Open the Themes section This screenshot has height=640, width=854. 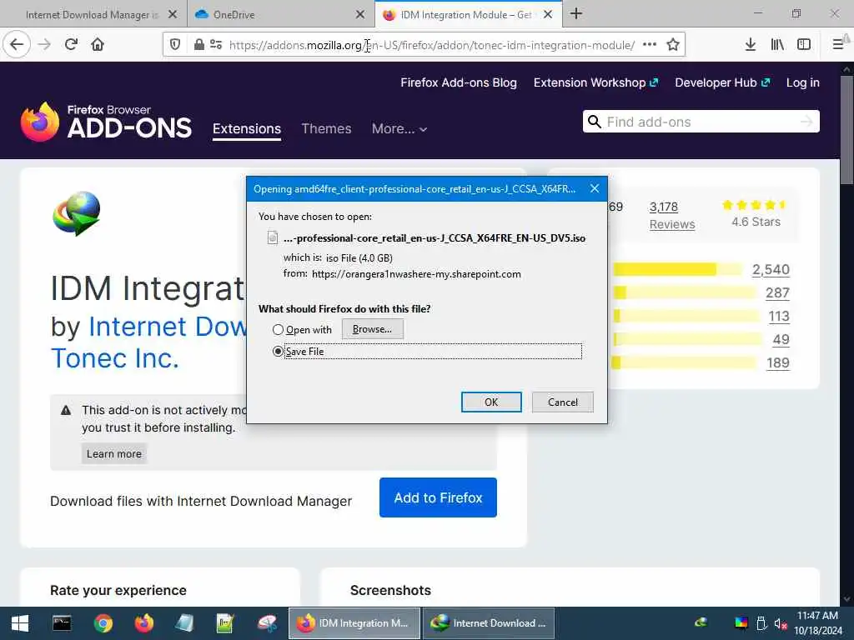326,129
